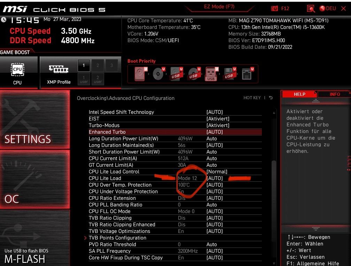Click the GAME BOOST label
This screenshot has width=351, height=266.
point(15,52)
